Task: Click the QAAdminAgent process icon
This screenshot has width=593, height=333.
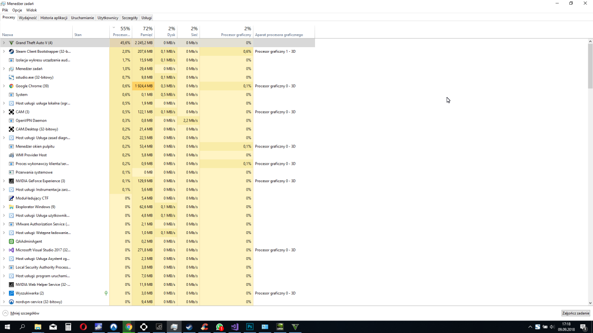Action: [12, 241]
